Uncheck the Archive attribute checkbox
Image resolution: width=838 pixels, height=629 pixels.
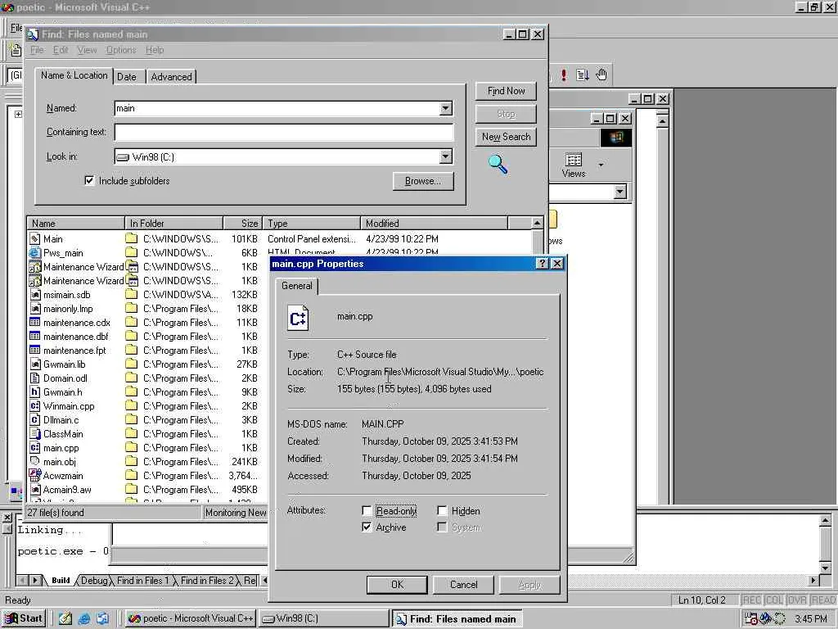click(x=367, y=527)
